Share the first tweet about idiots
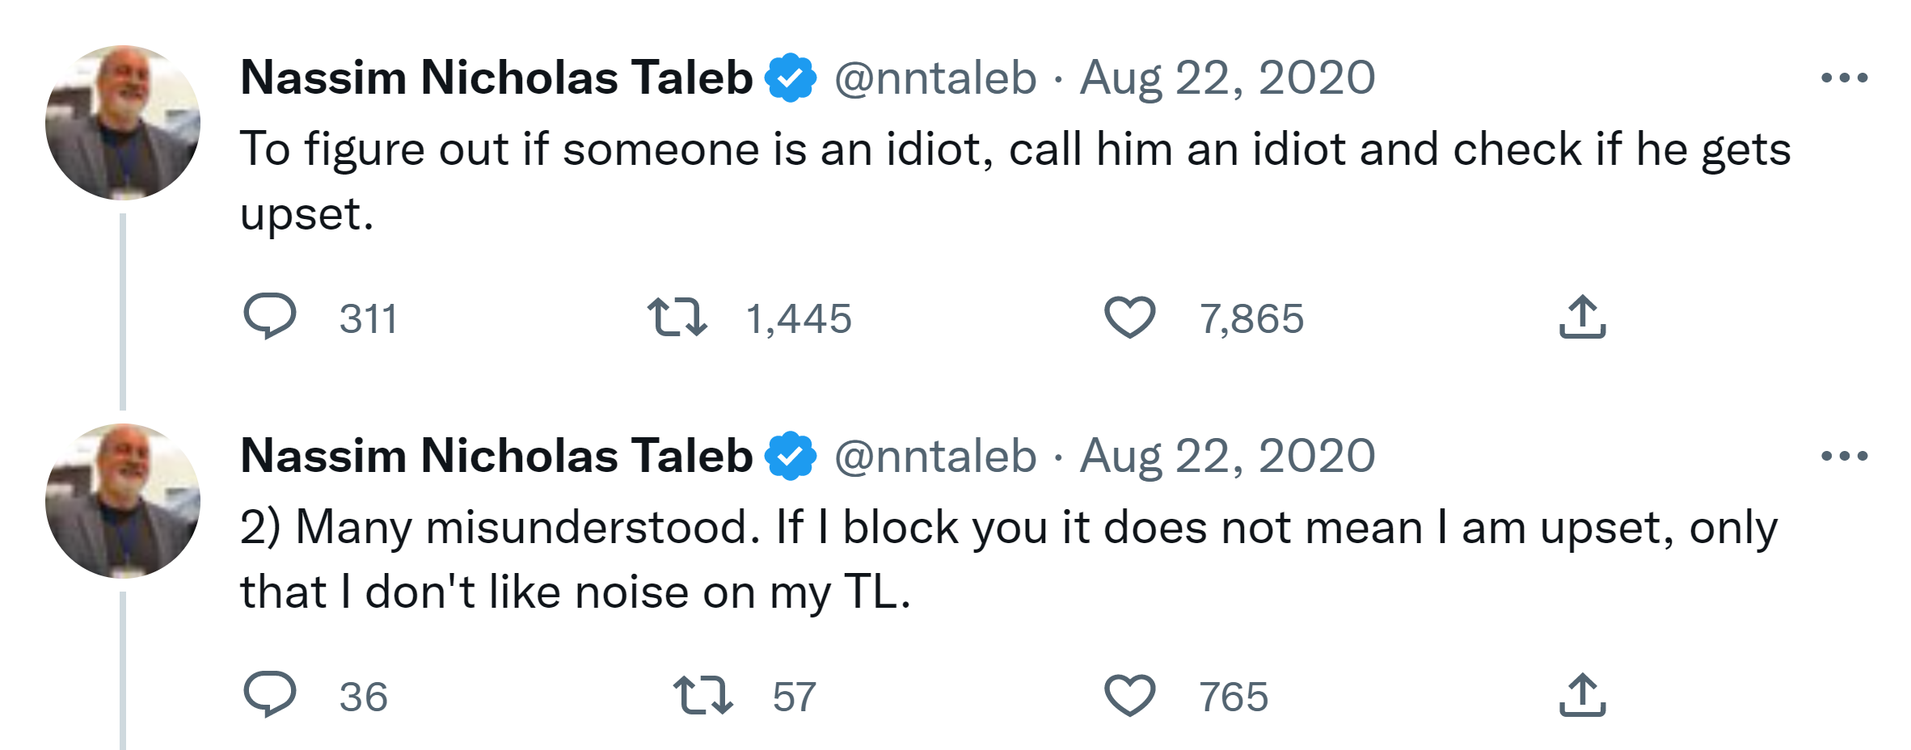 (x=1582, y=316)
